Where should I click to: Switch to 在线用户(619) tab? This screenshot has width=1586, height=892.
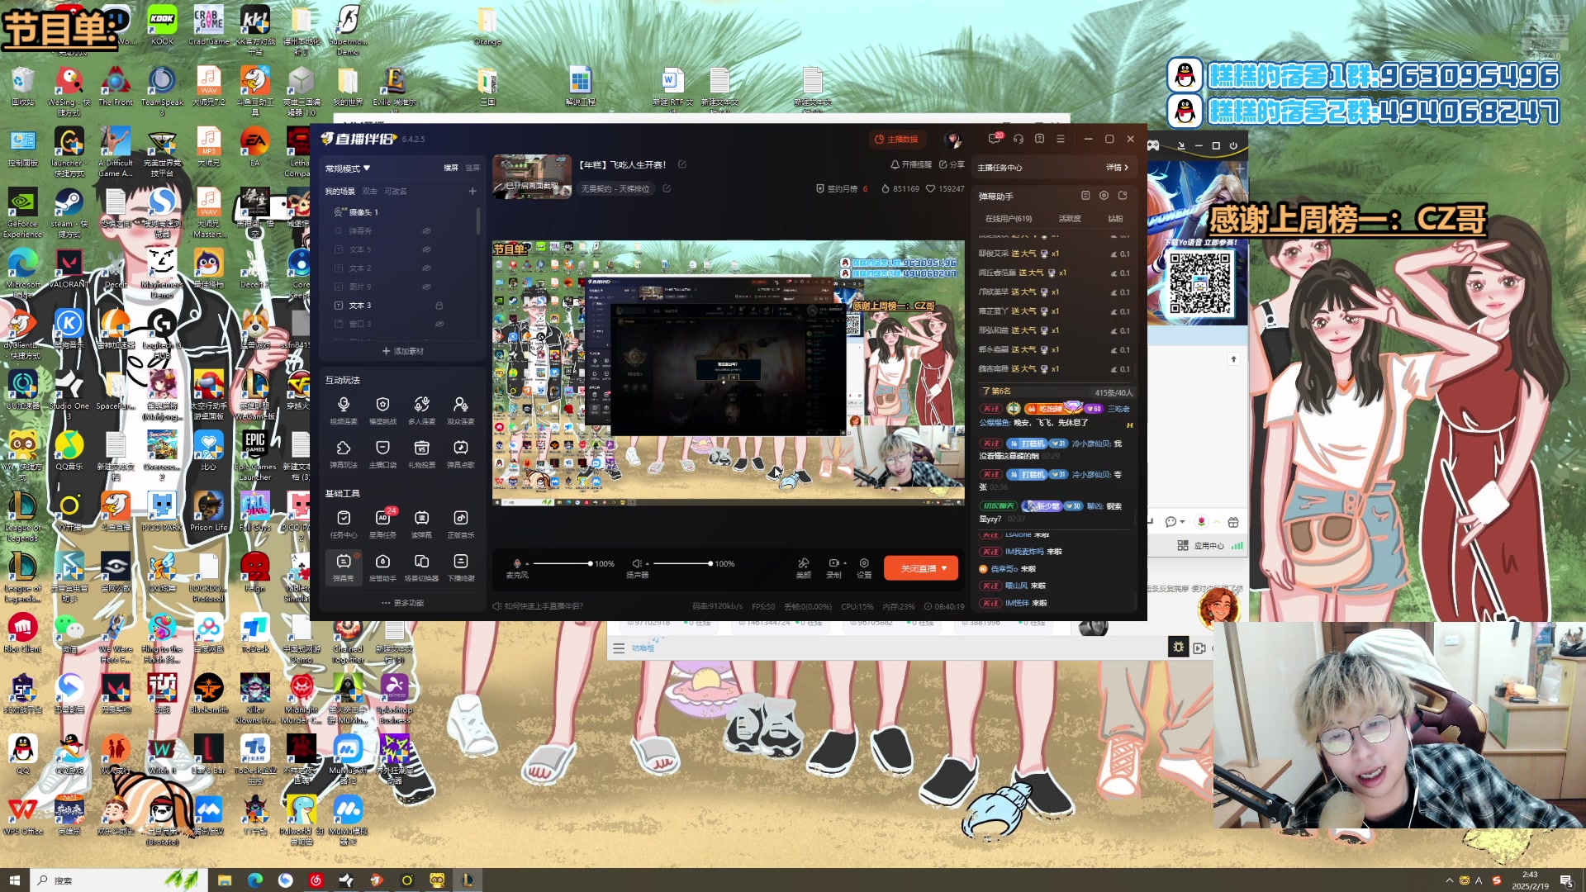point(1009,219)
